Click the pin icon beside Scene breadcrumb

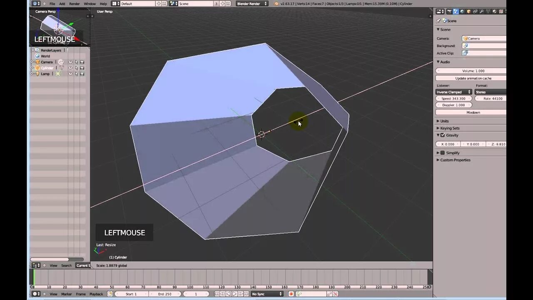(x=438, y=20)
